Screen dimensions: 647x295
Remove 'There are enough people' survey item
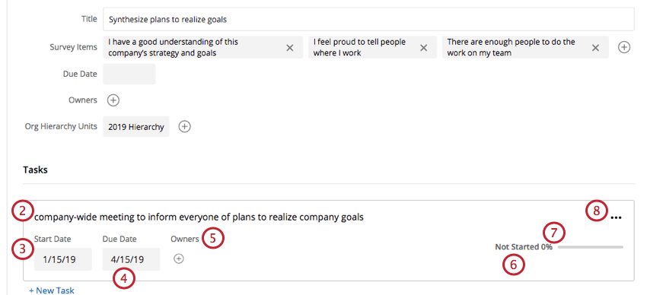click(595, 48)
